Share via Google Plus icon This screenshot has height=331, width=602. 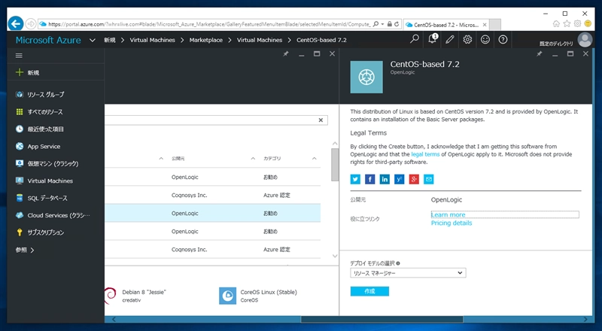[414, 179]
